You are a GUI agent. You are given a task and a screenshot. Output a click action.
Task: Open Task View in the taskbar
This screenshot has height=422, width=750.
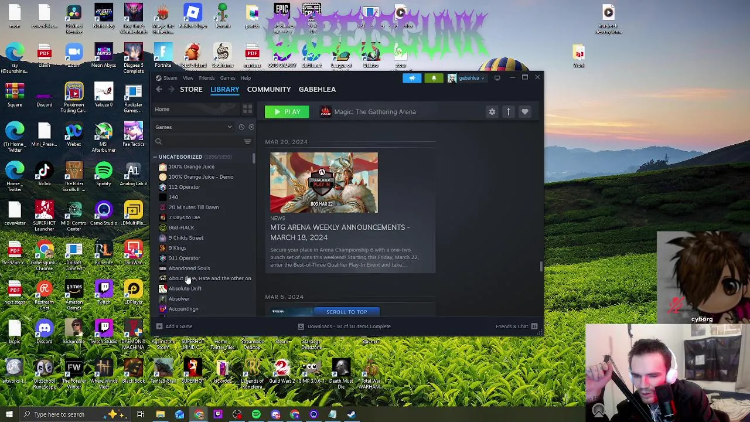[141, 414]
